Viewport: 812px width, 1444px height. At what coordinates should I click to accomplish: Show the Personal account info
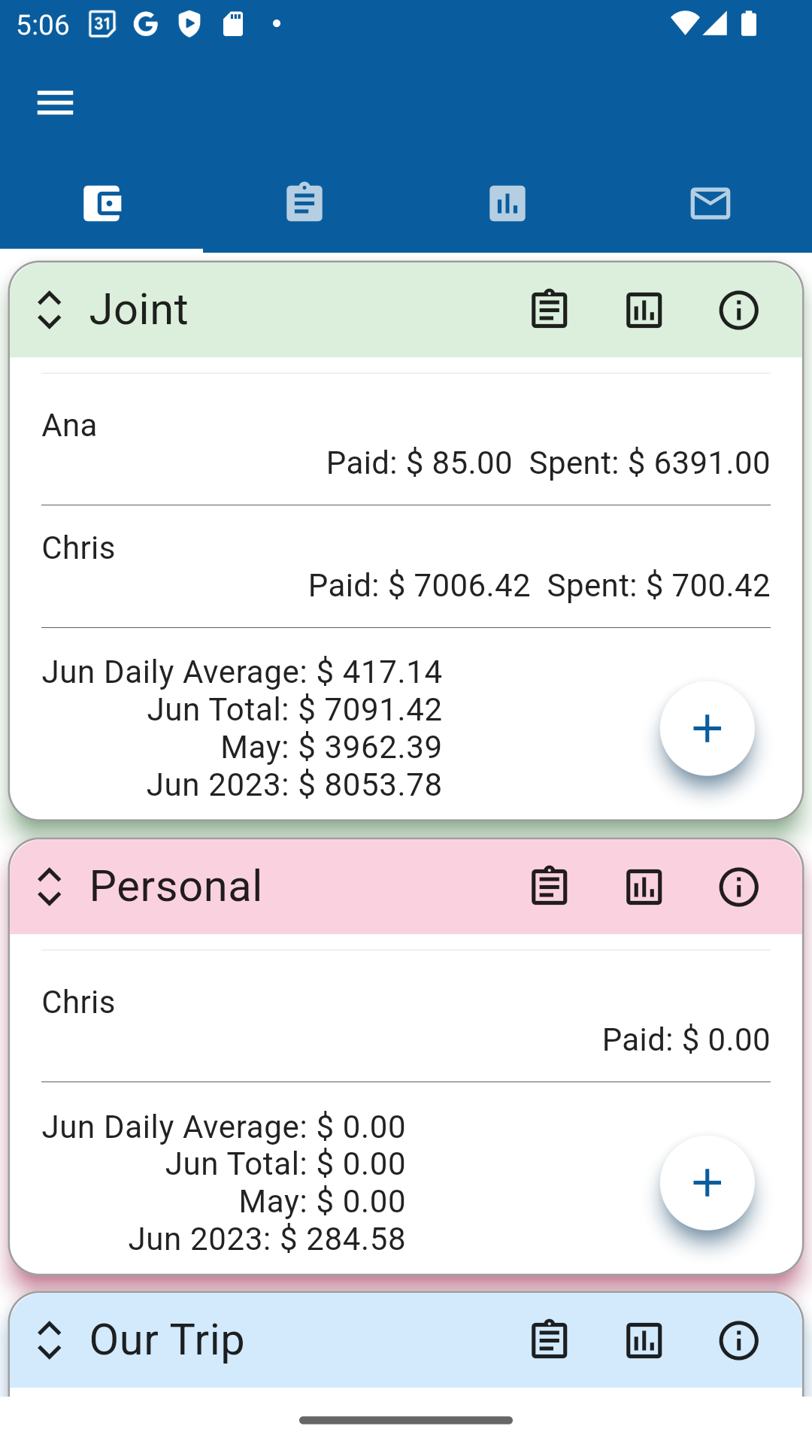(x=738, y=887)
